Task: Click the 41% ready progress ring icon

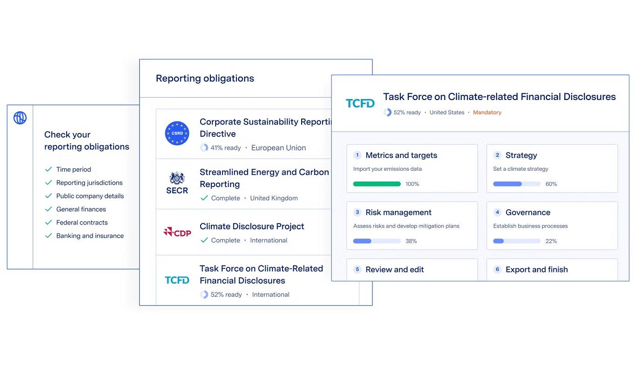Action: pyautogui.click(x=204, y=148)
